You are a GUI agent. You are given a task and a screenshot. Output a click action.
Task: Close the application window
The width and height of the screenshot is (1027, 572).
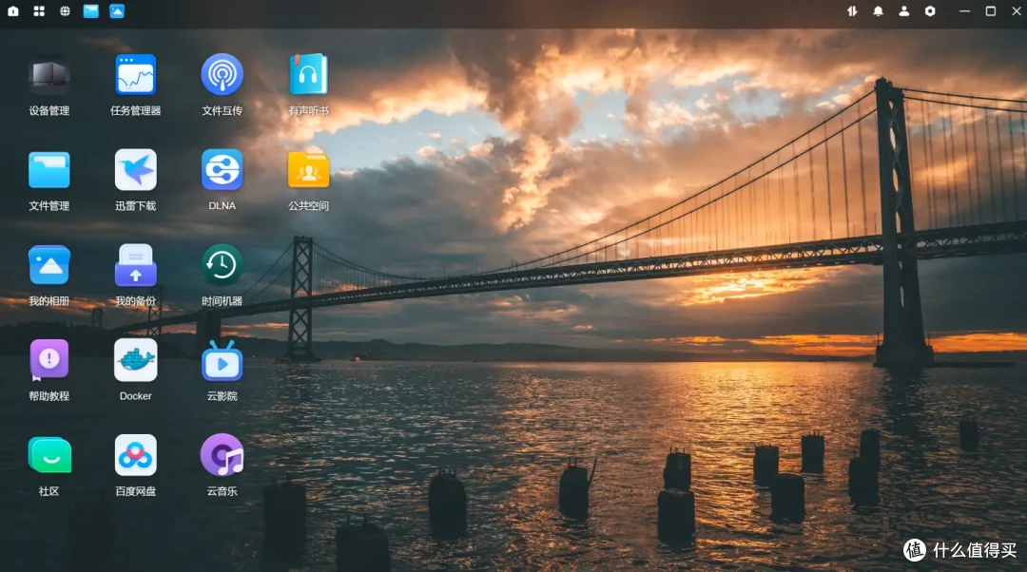pyautogui.click(x=1017, y=11)
